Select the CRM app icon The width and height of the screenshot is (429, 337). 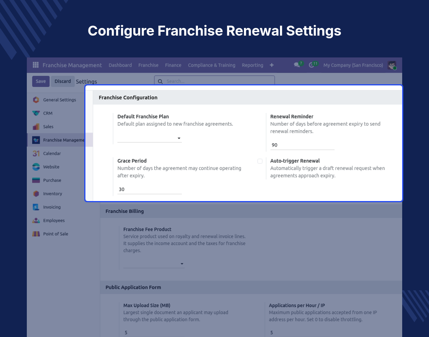[x=36, y=113]
